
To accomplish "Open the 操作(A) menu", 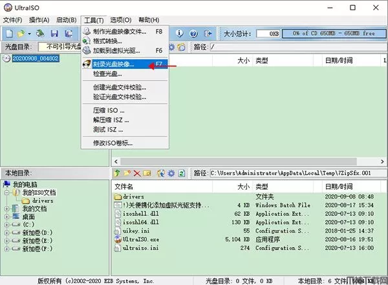I will pos(39,20).
